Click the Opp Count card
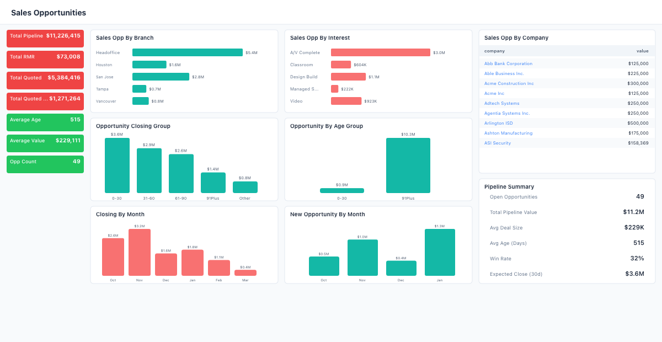 (45, 164)
